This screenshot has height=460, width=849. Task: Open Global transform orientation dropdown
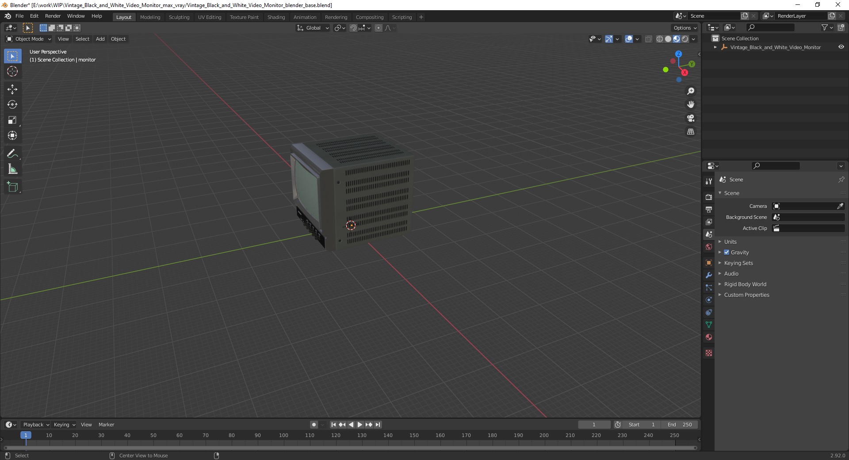click(313, 28)
